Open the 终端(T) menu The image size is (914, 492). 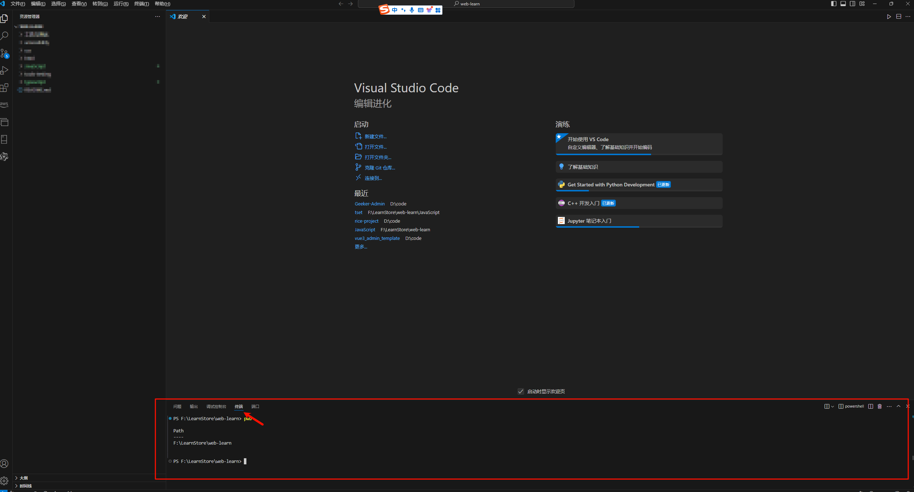tap(141, 4)
